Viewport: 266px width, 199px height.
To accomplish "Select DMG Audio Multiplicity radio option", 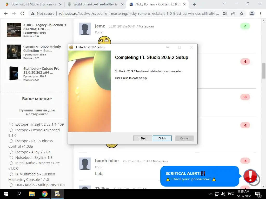I will (x=11, y=185).
